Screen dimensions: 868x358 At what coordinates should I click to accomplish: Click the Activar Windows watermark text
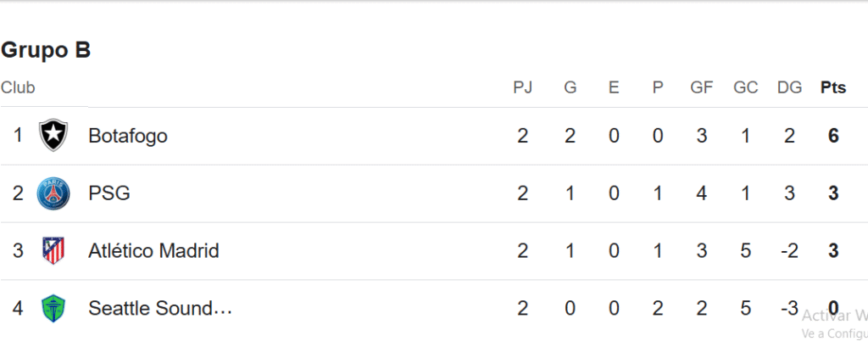(835, 316)
